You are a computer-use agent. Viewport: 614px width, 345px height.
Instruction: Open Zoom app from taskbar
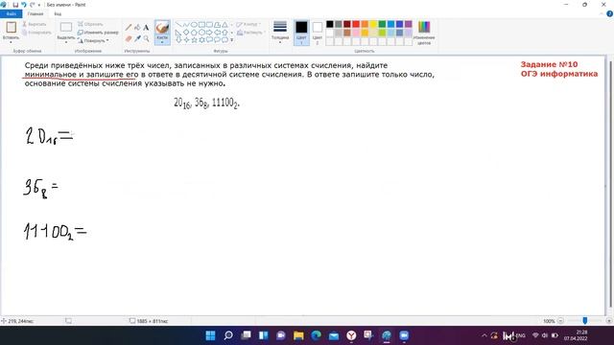click(404, 335)
